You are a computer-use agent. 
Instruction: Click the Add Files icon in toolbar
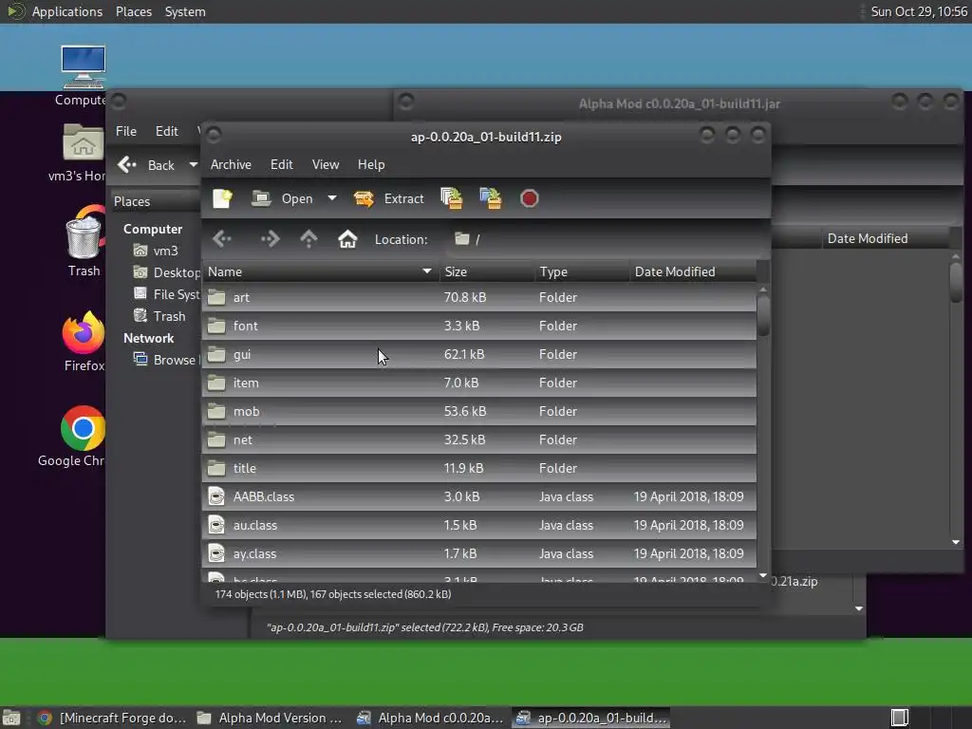click(451, 198)
